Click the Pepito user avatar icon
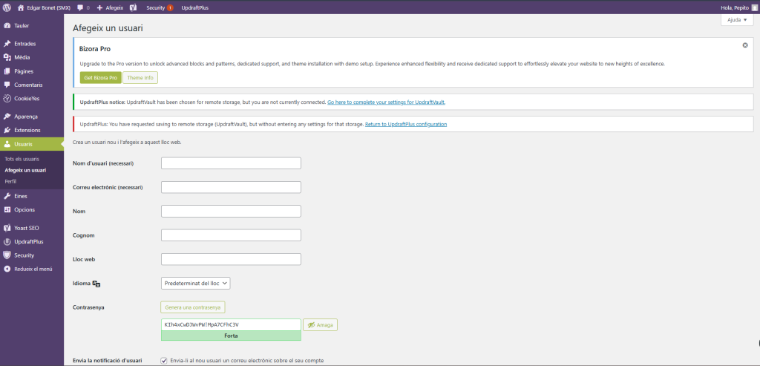The image size is (760, 366). tap(753, 7)
